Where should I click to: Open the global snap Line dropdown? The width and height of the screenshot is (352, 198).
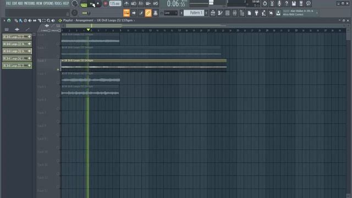click(170, 13)
